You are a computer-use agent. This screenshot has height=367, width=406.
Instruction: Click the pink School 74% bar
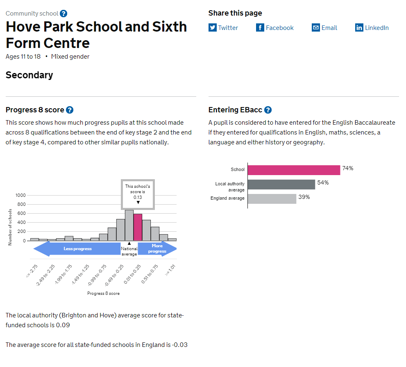[x=294, y=170]
